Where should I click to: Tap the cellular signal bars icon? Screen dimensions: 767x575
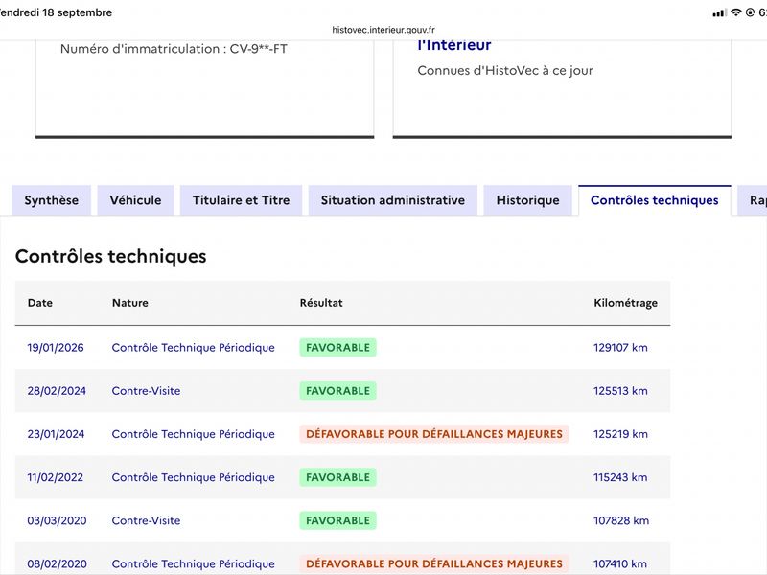pyautogui.click(x=720, y=13)
